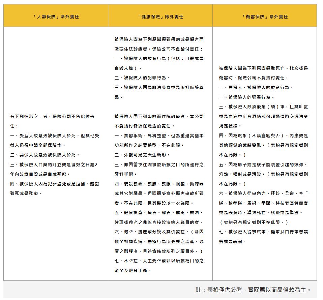Screen dimensions: 323x300
Task: Click the「傷害保險」除外責任 column header
Action: pos(265,17)
